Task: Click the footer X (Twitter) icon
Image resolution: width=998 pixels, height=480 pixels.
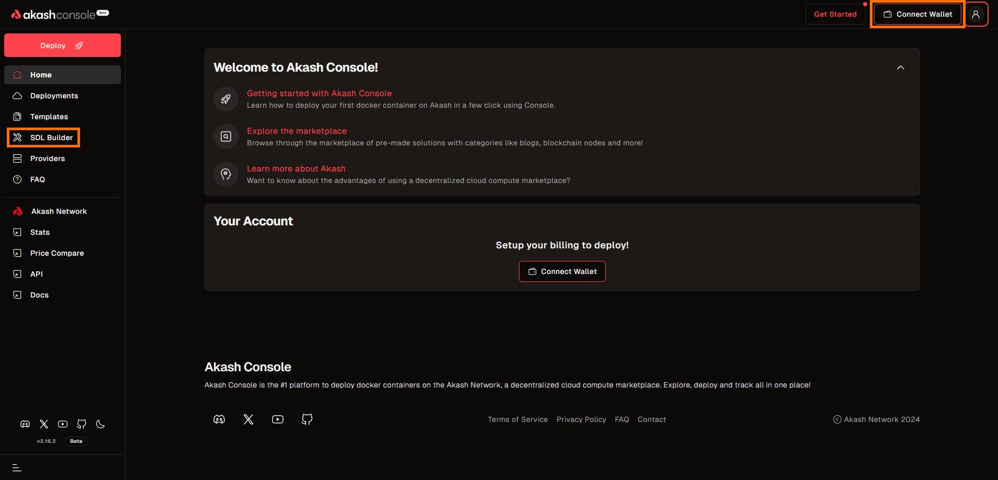Action: (248, 419)
